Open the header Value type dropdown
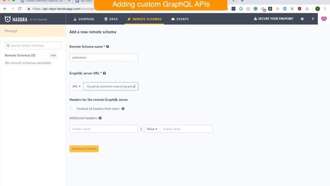330x186 pixels. pos(152,129)
